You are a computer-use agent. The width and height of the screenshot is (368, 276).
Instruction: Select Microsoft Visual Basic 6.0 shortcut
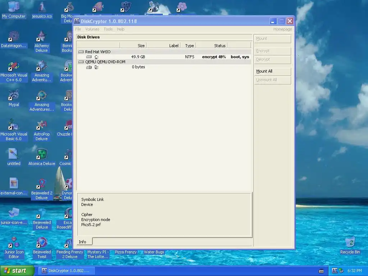pos(14,129)
